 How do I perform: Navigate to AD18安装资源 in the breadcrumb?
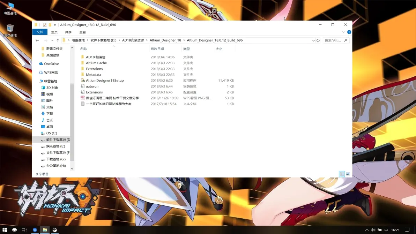pos(133,40)
